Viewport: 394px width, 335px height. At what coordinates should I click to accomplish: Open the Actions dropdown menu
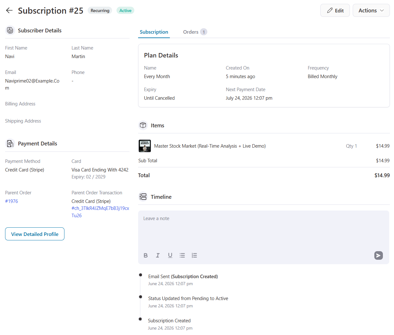pos(371,10)
